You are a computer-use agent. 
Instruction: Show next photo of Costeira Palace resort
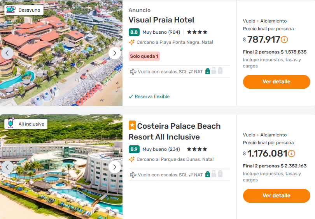tap(114, 167)
